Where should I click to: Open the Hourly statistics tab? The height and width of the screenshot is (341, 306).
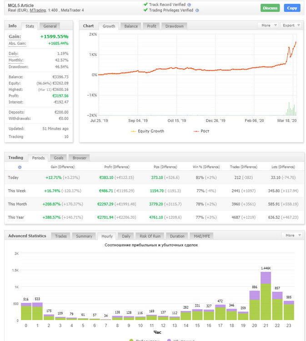click(107, 236)
